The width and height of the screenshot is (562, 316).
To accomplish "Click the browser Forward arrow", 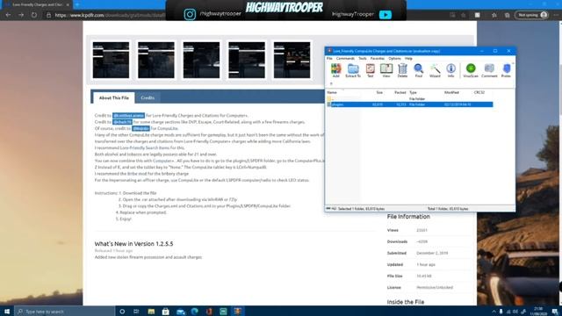I will click(21, 15).
